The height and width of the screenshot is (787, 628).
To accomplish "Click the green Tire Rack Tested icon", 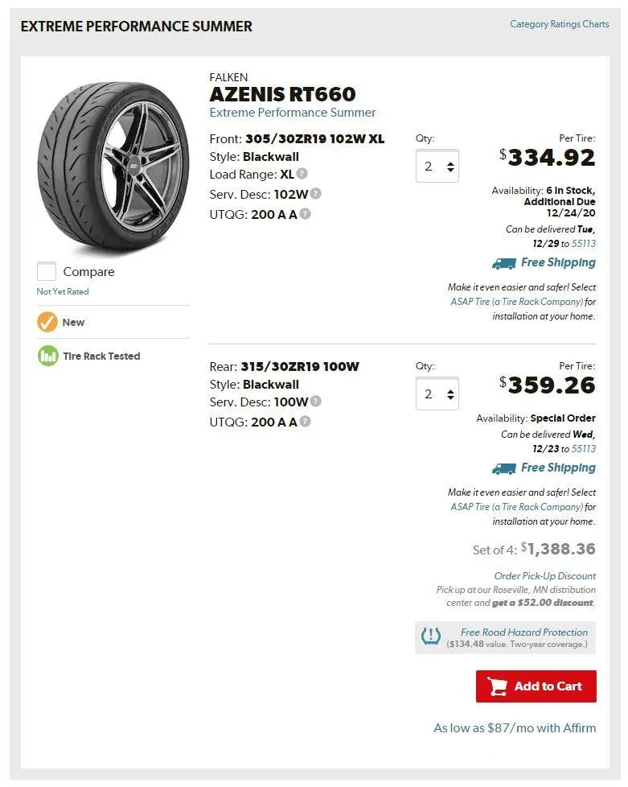I will tap(48, 356).
